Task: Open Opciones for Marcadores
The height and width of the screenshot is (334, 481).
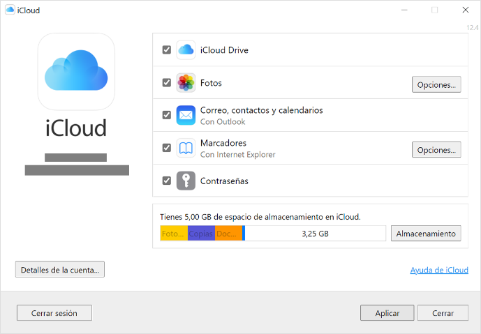Action: coord(436,150)
